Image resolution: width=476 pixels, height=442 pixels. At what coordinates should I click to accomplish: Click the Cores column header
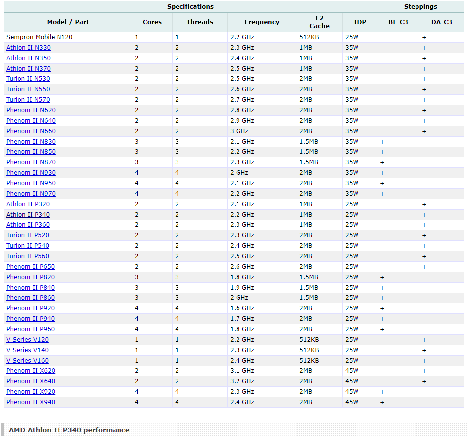152,22
